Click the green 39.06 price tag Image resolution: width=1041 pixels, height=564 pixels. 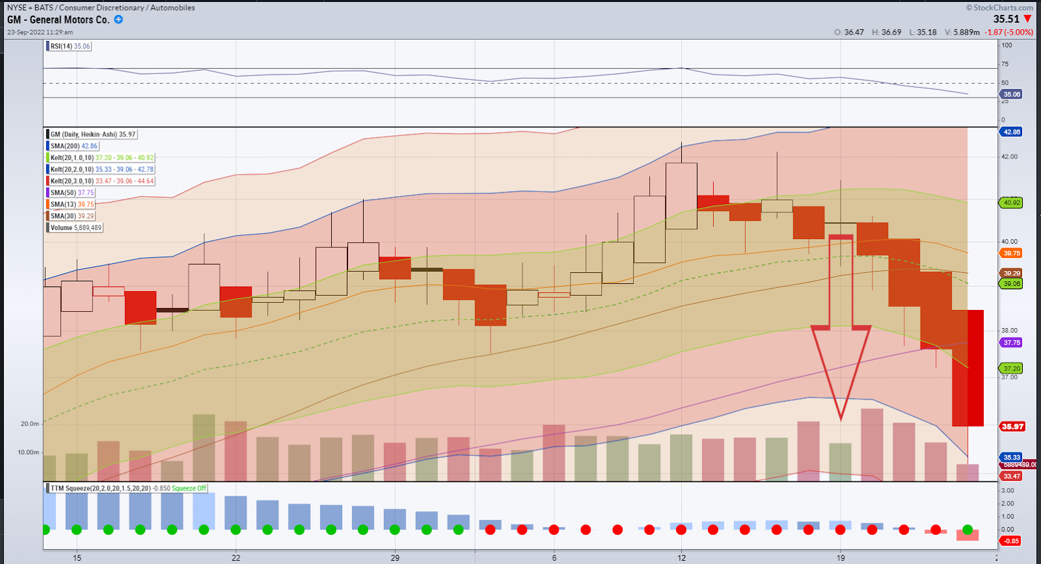click(1012, 284)
